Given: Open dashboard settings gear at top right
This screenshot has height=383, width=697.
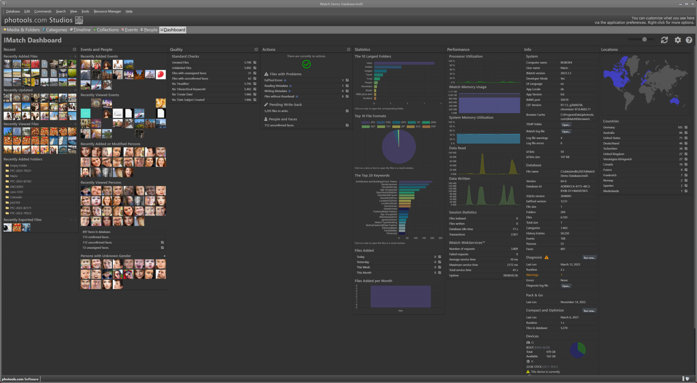Looking at the screenshot, I should click(678, 40).
